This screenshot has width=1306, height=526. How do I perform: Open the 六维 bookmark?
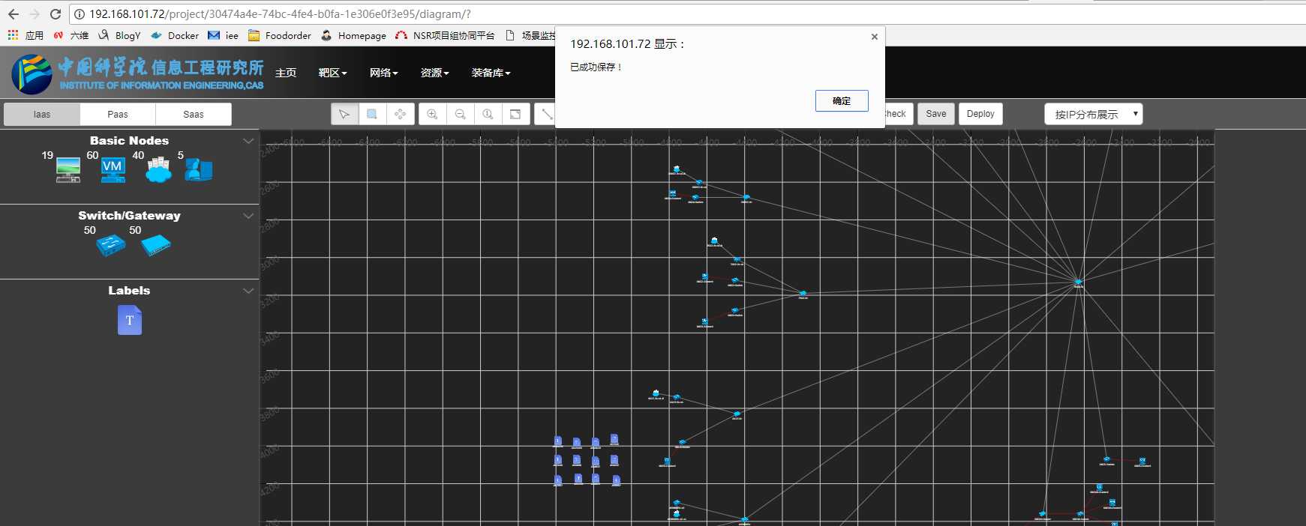[71, 35]
